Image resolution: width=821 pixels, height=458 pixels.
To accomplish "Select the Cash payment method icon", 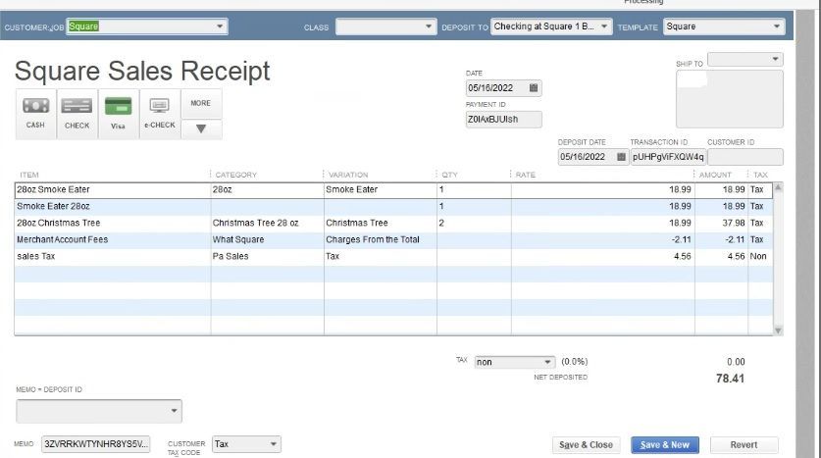I will click(x=35, y=112).
